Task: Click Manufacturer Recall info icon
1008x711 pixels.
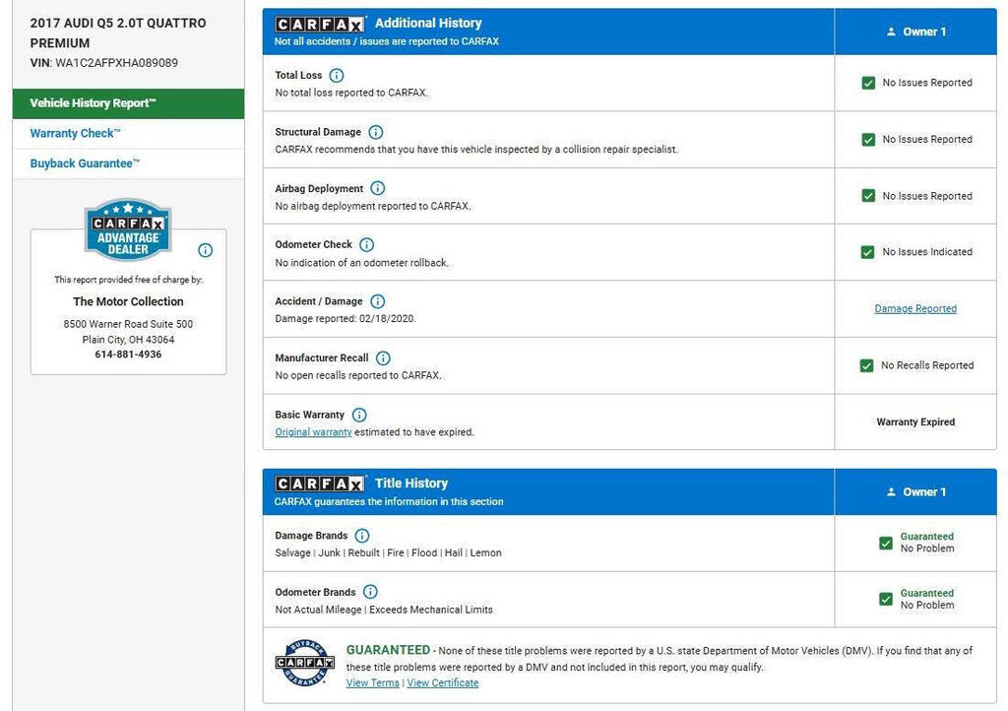Action: [383, 358]
